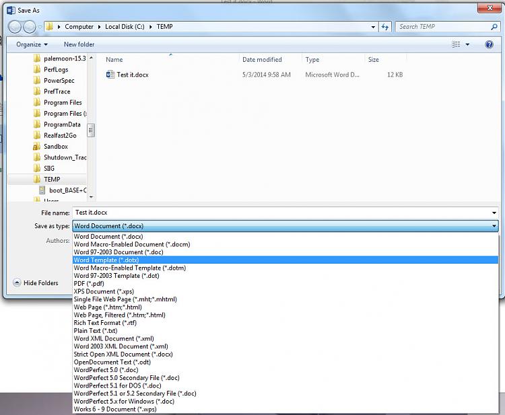
Task: Select Word Macro-Enabled Template (*.dotm)
Action: (x=285, y=268)
